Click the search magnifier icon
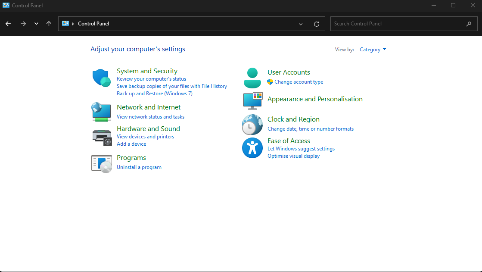This screenshot has width=482, height=272. tap(469, 24)
